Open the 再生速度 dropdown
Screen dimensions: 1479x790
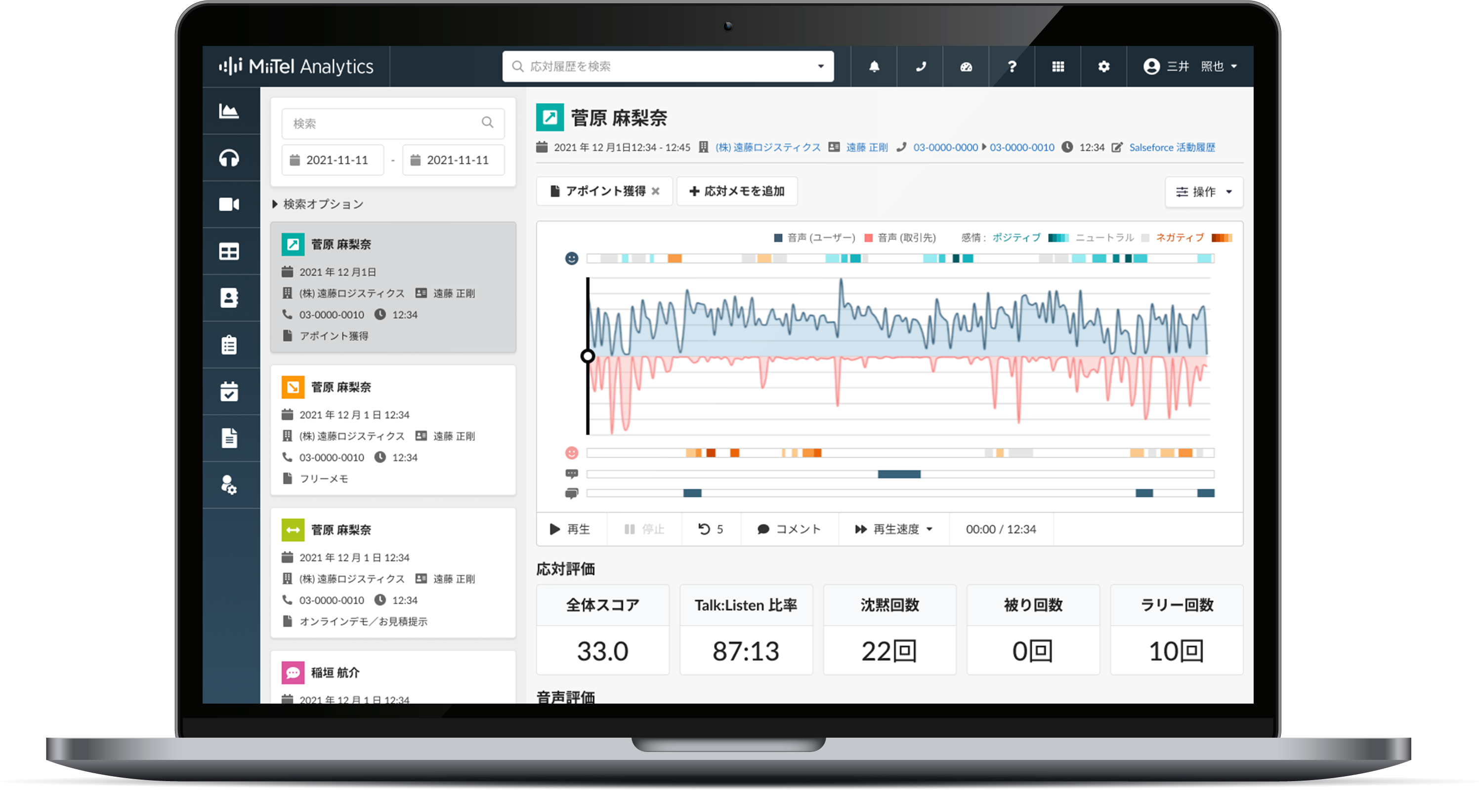coord(894,529)
